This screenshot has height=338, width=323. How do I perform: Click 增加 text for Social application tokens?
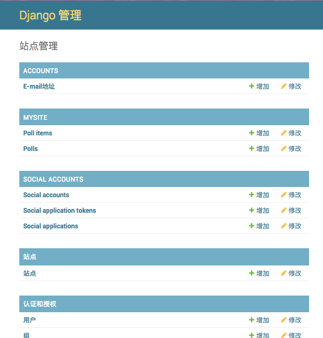coord(263,211)
